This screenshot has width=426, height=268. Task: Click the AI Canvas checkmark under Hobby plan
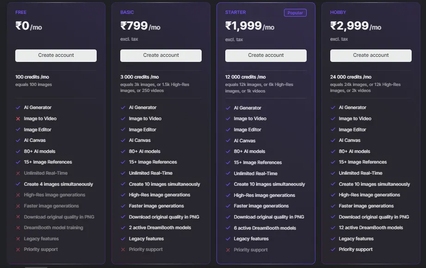pyautogui.click(x=333, y=140)
